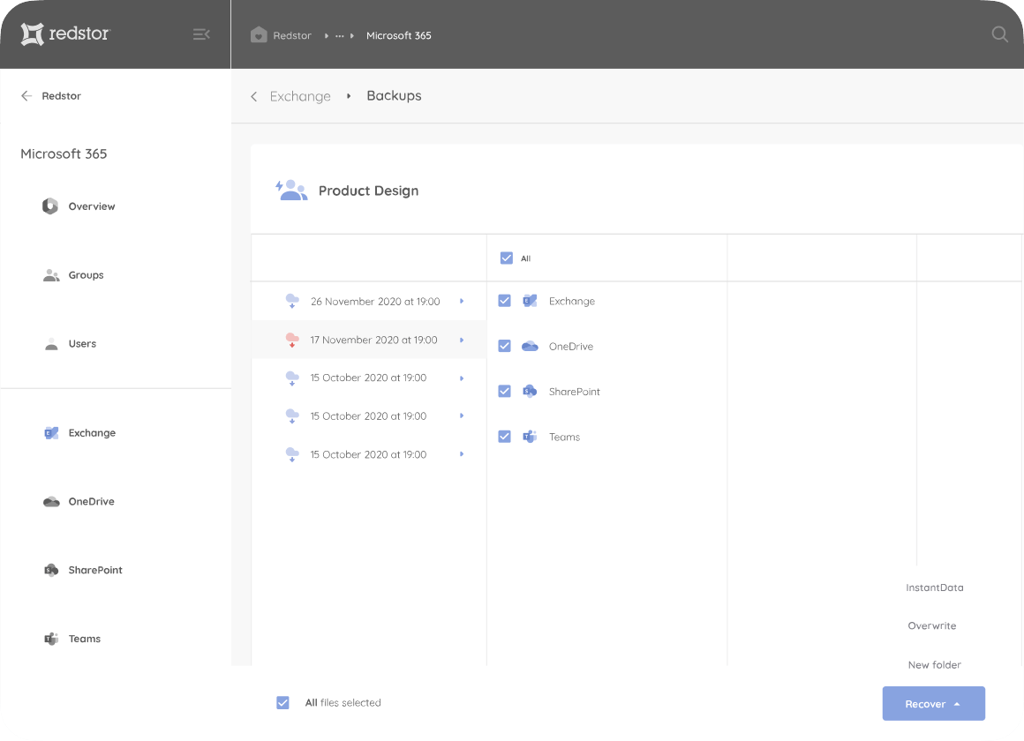Click the Redstor breadcrumb link in the top bar
1024x741 pixels.
292,35
